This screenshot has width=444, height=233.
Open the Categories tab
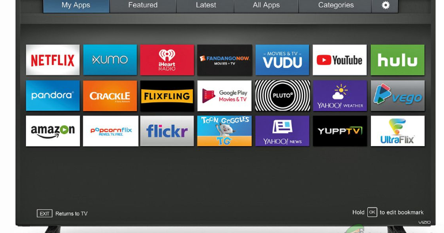pyautogui.click(x=336, y=6)
